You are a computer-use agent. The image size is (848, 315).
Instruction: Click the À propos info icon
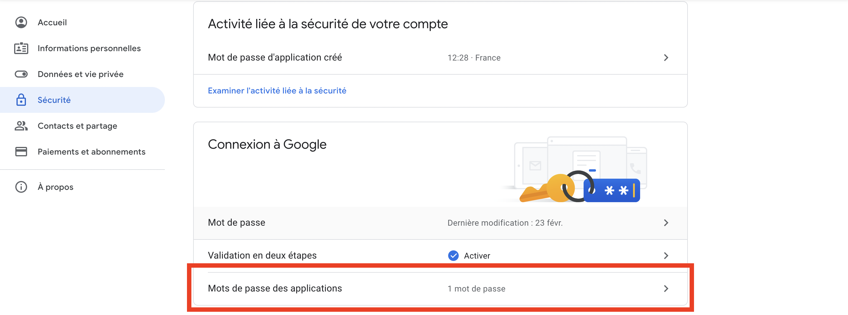pos(21,187)
